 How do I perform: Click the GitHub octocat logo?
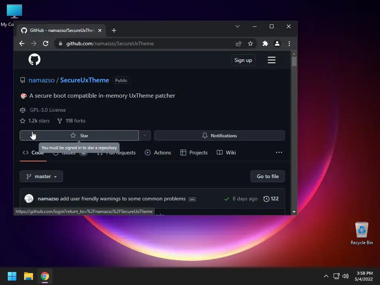(x=35, y=59)
